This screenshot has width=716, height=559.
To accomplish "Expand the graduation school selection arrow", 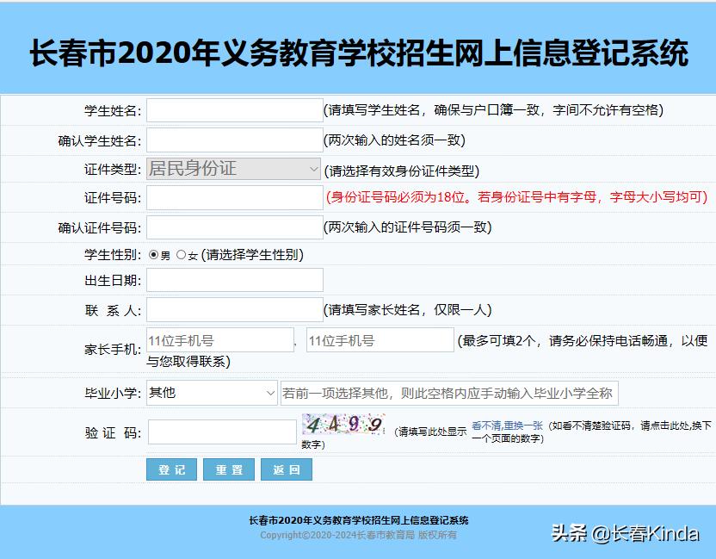I will click(x=266, y=392).
